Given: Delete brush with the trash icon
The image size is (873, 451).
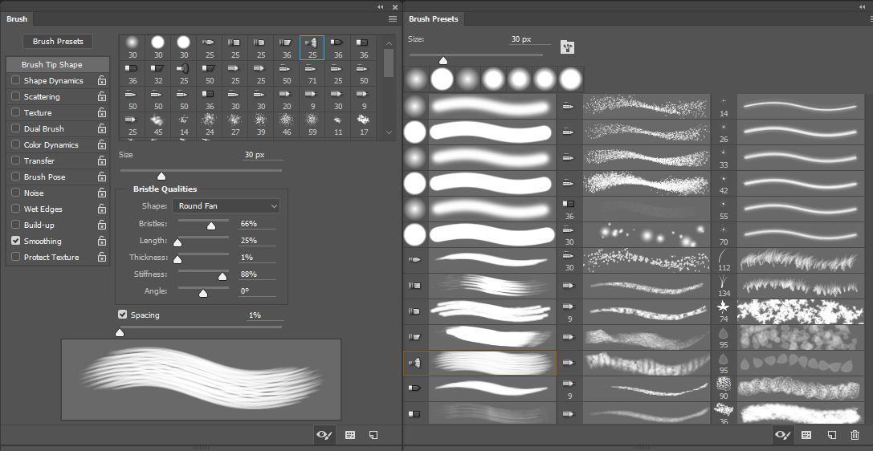Looking at the screenshot, I should [x=855, y=434].
